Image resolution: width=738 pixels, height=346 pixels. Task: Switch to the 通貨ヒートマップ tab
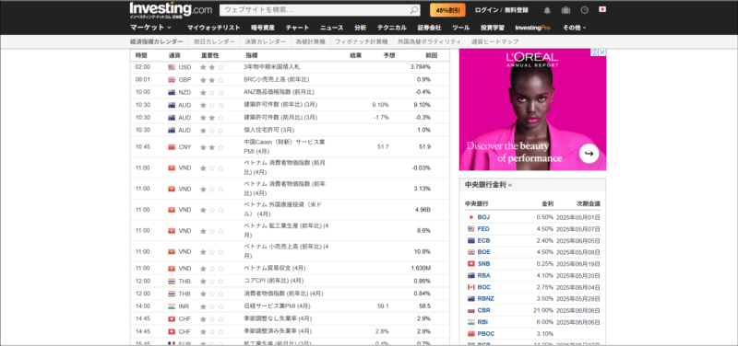(x=494, y=41)
